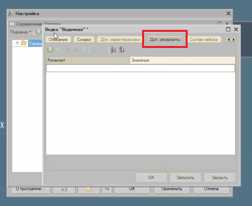Go to the Доп. характеристики tab
This screenshot has width=252, height=206.
120,39
